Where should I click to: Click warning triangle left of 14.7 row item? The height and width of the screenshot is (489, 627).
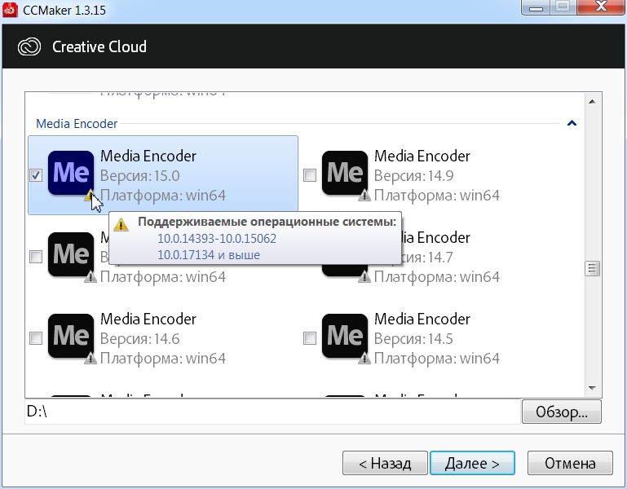click(x=91, y=276)
